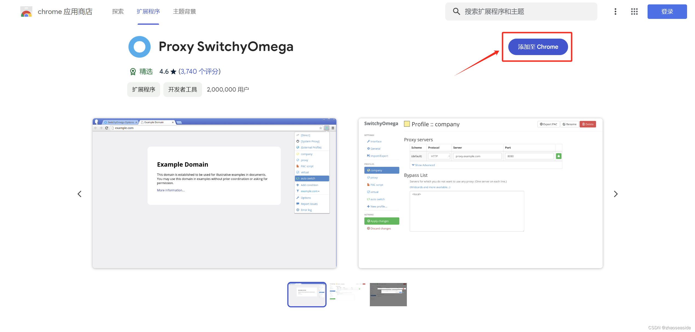Show the previous screenshot with left arrow
The image size is (695, 332).
click(80, 194)
